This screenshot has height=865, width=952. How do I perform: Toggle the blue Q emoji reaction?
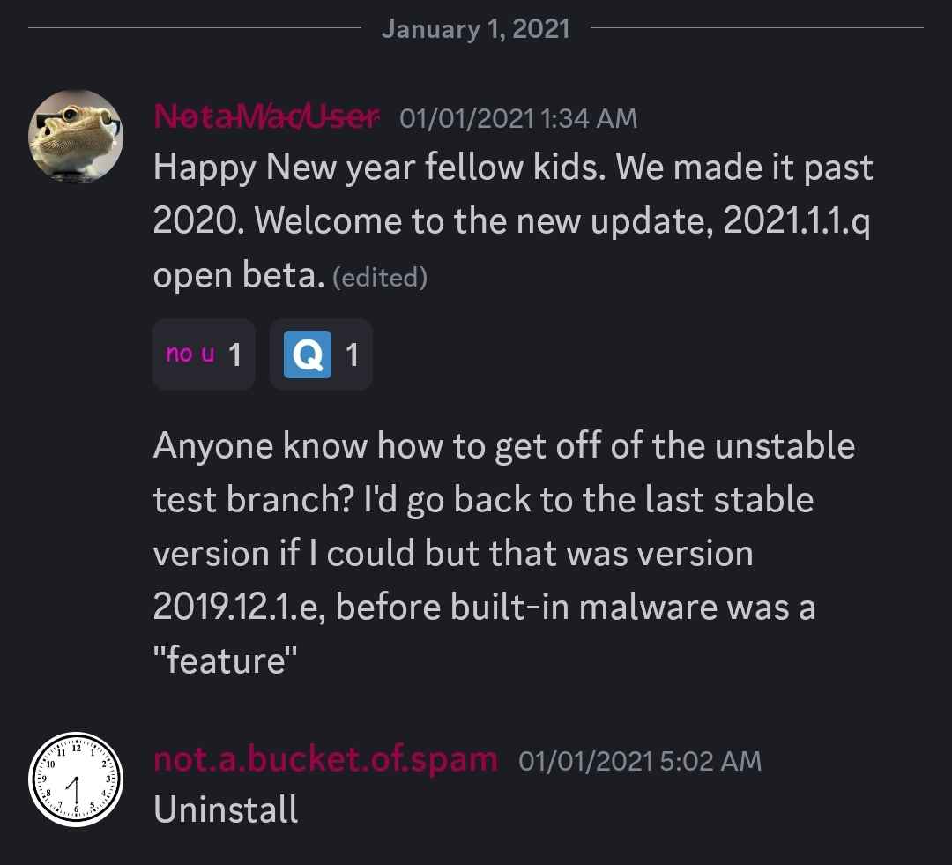[321, 354]
